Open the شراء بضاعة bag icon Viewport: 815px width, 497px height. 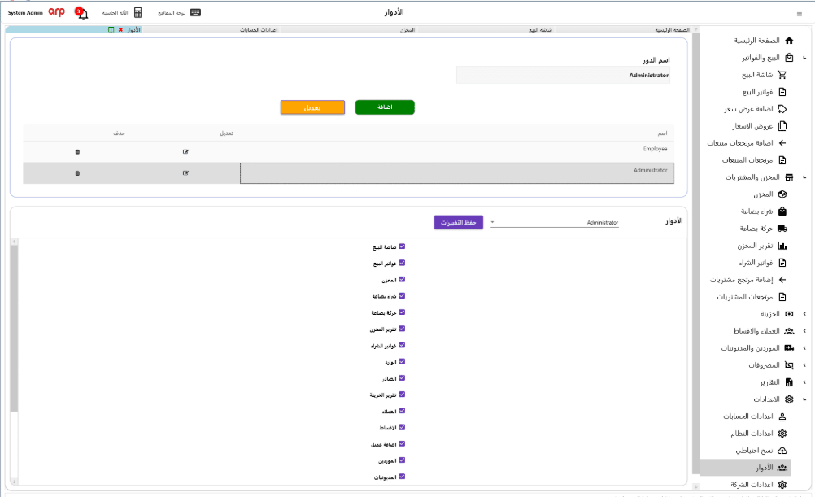pyautogui.click(x=782, y=211)
